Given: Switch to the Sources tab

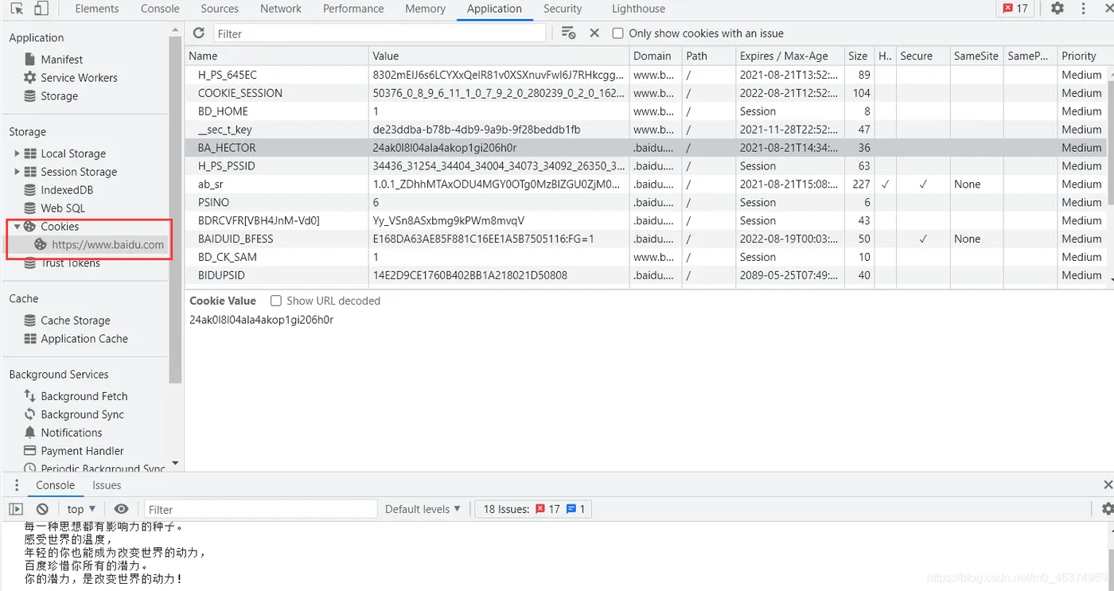Looking at the screenshot, I should click(x=220, y=9).
